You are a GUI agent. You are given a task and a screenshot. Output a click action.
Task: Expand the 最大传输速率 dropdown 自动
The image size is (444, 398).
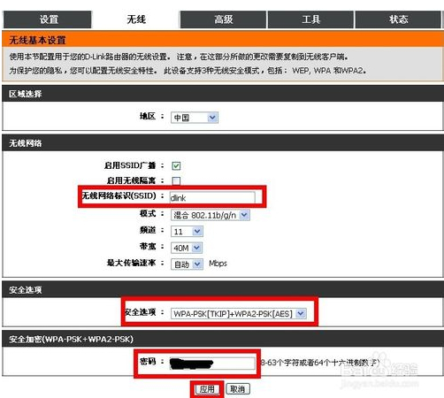coord(187,264)
